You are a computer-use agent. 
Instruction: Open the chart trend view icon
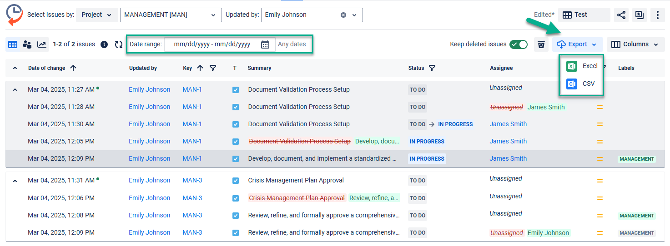41,44
